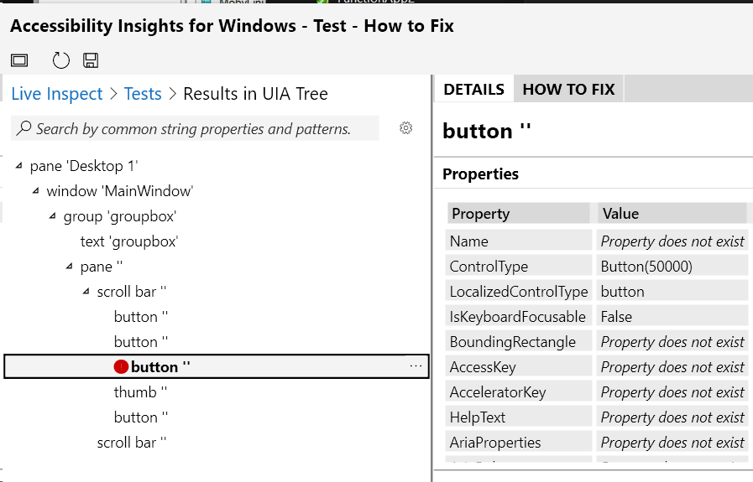Collapse the window 'MainWindow' node
Screen dimensions: 753x482
click(35, 191)
